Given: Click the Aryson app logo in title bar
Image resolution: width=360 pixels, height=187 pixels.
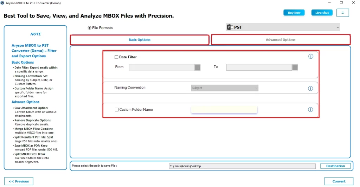Looking at the screenshot, I should pyautogui.click(x=2, y=3).
